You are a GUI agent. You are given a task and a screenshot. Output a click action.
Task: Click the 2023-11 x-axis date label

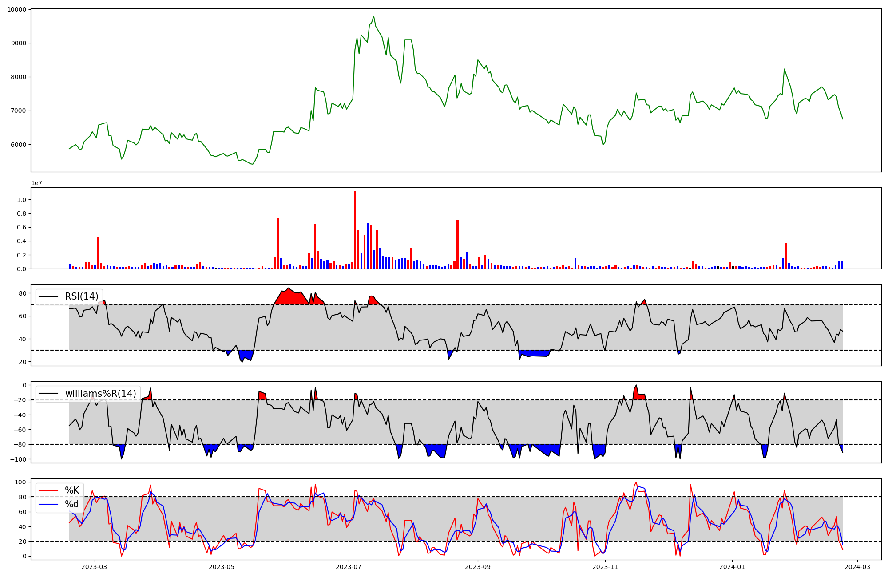pyautogui.click(x=605, y=567)
